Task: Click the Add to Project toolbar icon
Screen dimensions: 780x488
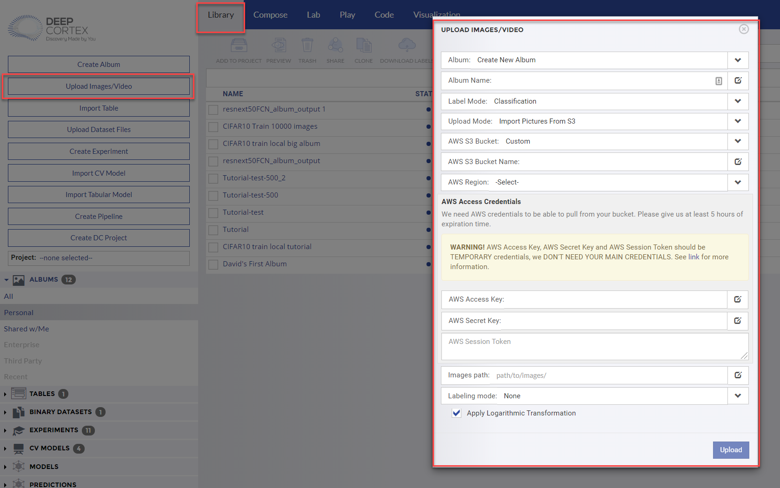Action: coord(239,46)
